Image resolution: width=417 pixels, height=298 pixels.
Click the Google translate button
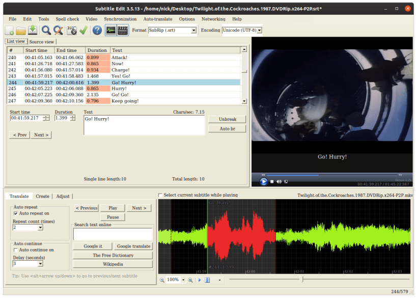point(133,246)
